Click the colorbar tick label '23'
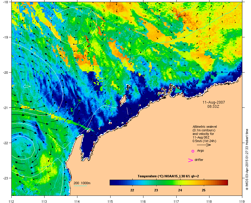This screenshot has height=203, width=251. click(x=156, y=190)
